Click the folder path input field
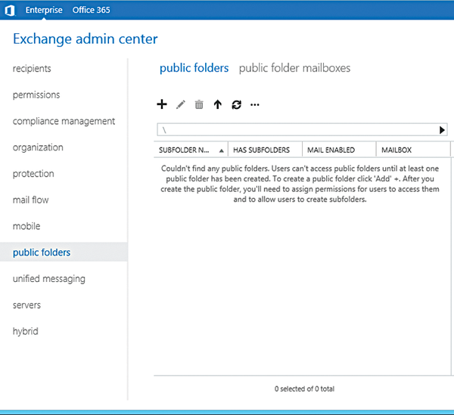 [x=297, y=130]
